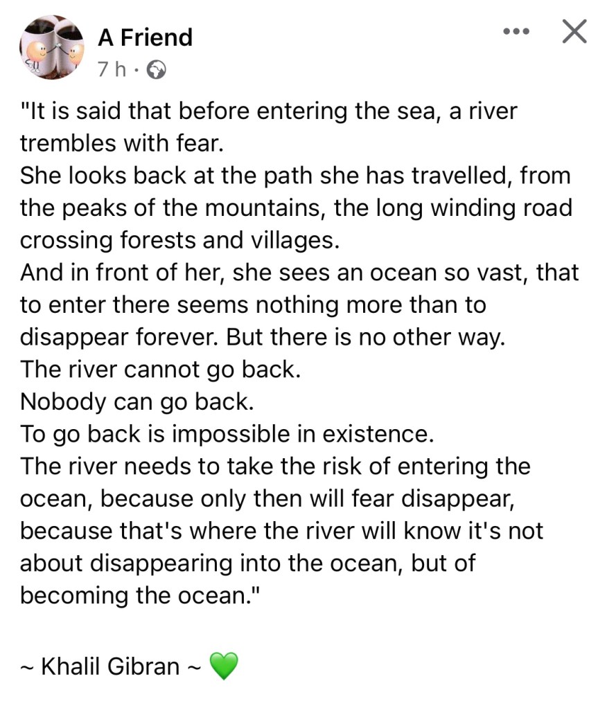Open the three-dots more options menu
Screen dimensions: 607x708
[516, 32]
